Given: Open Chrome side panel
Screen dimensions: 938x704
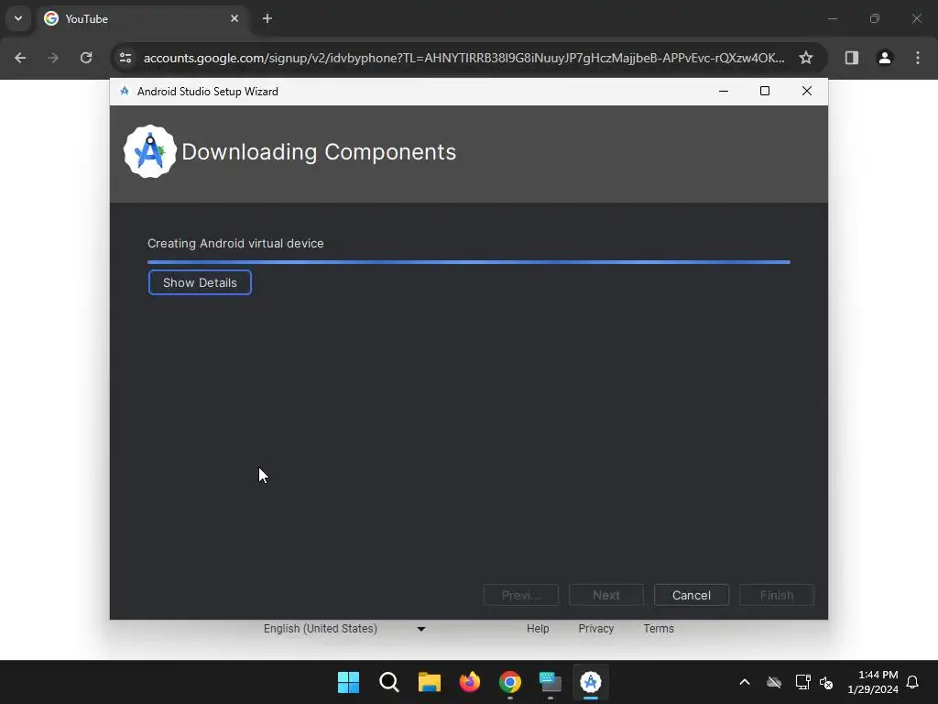Looking at the screenshot, I should (851, 58).
